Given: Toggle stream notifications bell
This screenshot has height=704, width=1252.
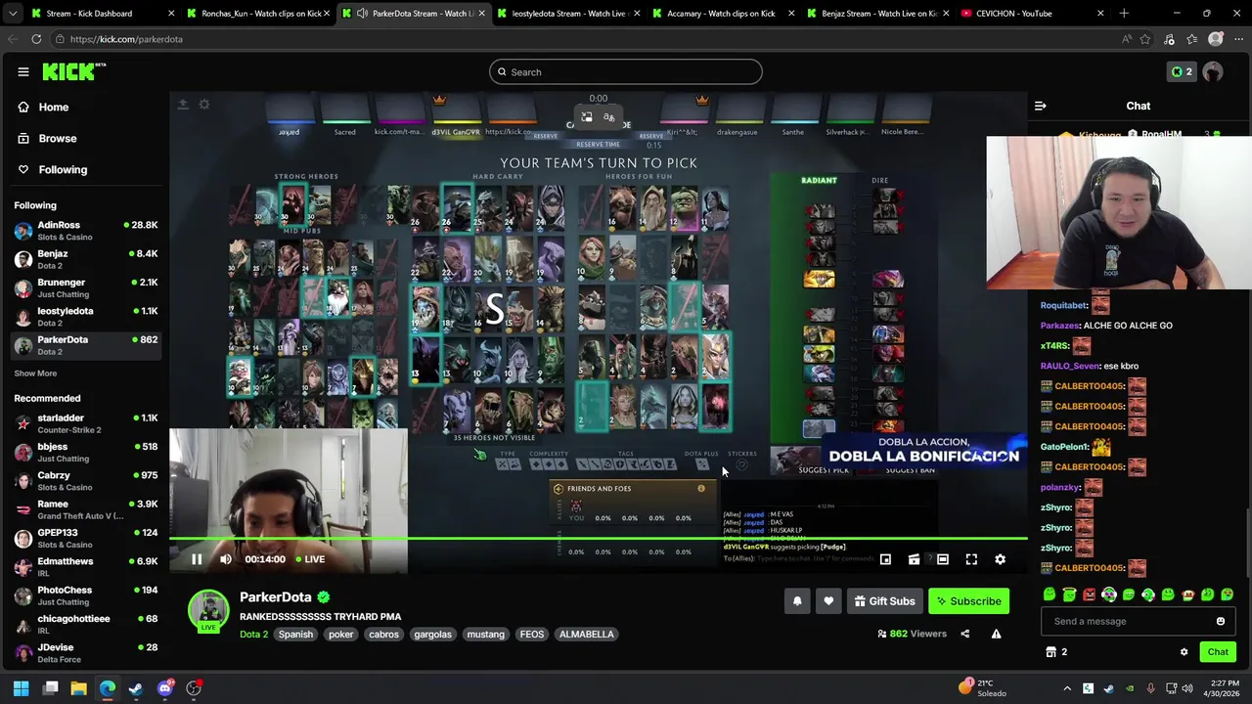Looking at the screenshot, I should tap(797, 601).
